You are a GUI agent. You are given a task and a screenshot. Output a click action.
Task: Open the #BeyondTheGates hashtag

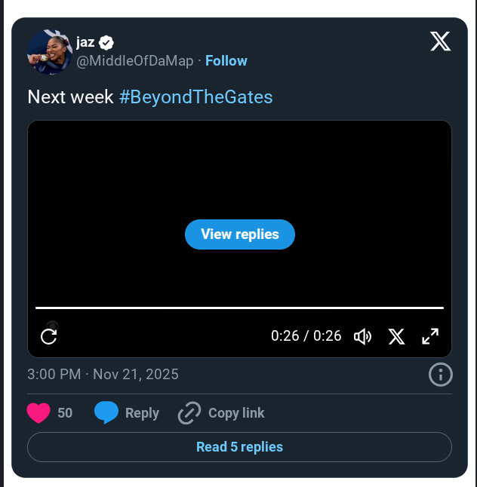point(195,97)
